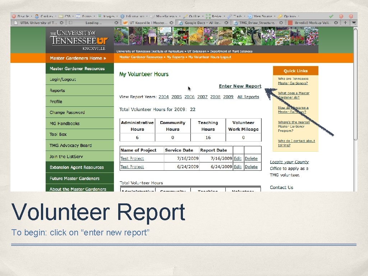The height and width of the screenshot is (276, 368).
Task: Click the page vertical scrollbar thumb
Action: coord(355,84)
